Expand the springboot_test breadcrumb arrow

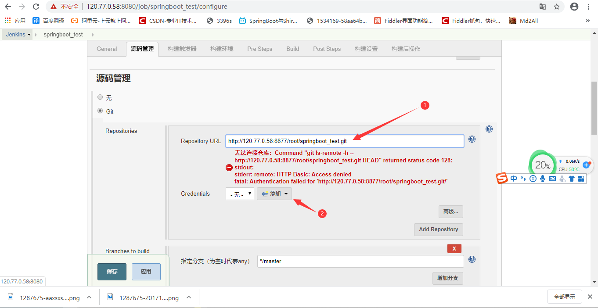coord(93,34)
